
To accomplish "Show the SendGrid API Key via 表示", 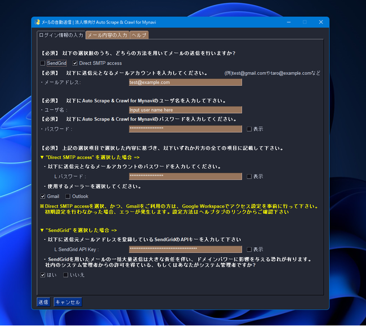I will 249,249.
